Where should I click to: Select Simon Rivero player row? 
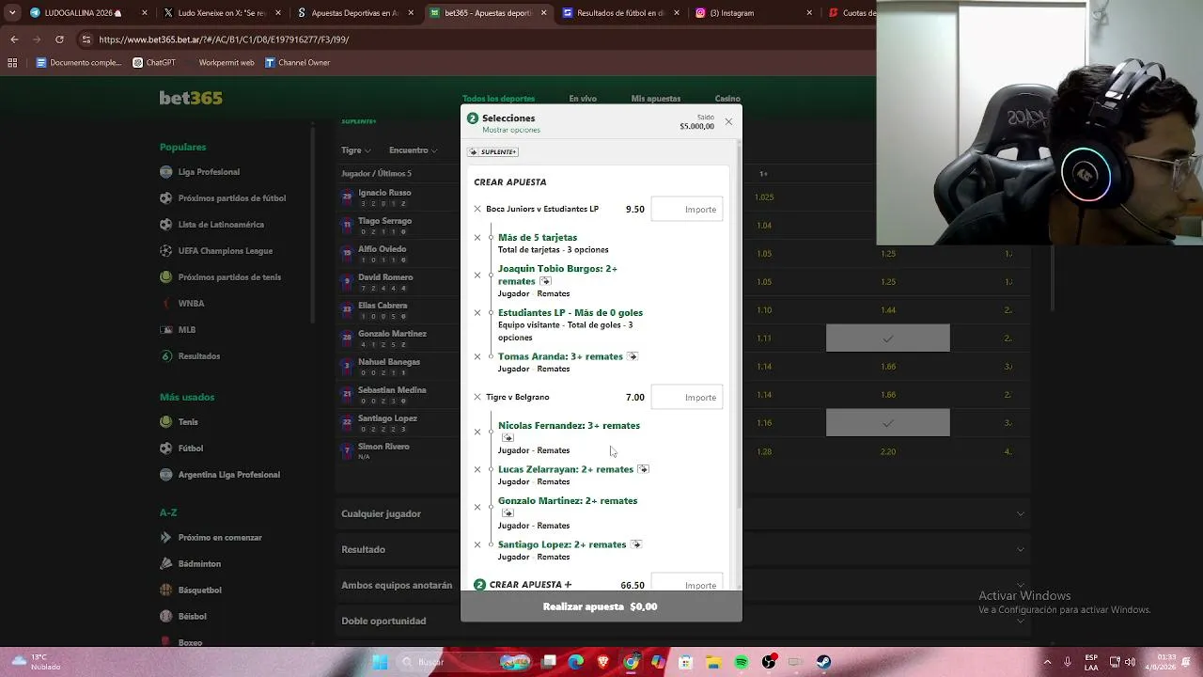[x=383, y=451]
